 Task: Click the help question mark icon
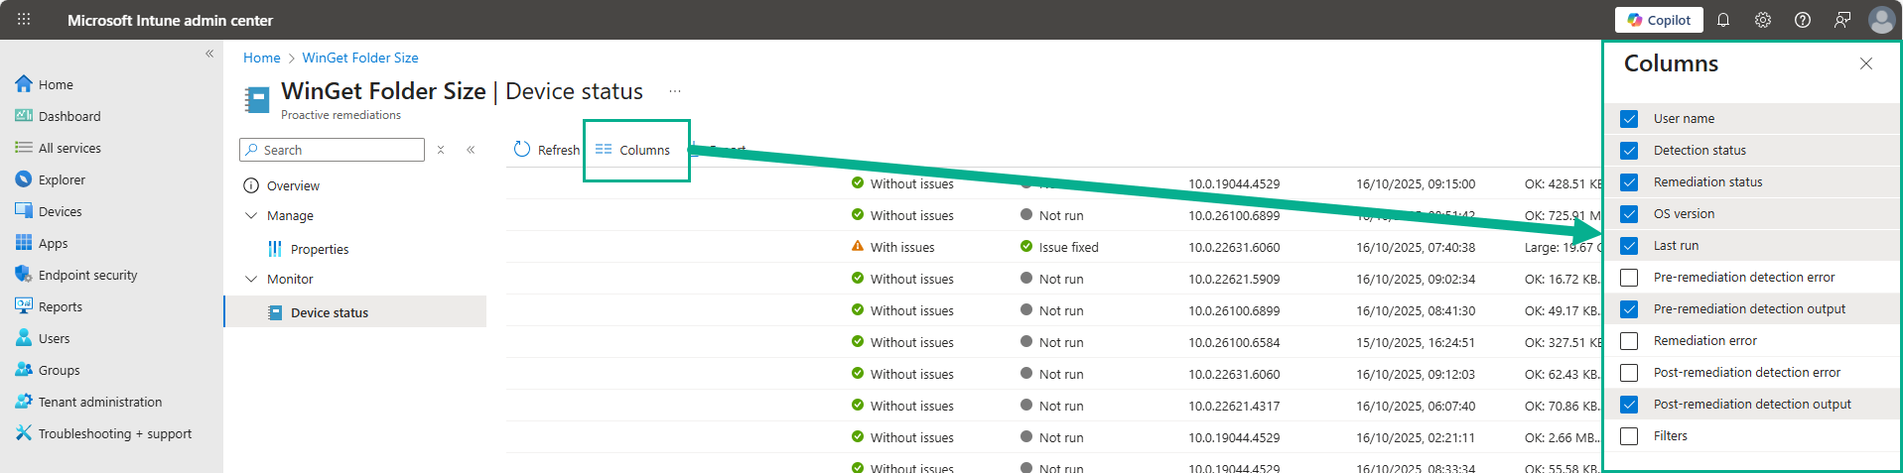[1803, 20]
